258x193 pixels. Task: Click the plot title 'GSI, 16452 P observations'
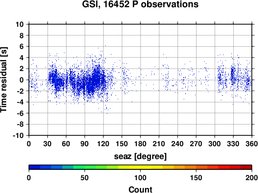[x=140, y=4]
